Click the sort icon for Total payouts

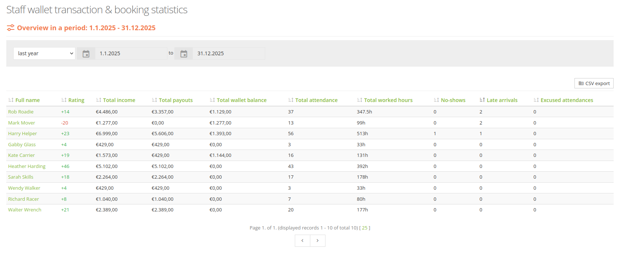(x=154, y=100)
